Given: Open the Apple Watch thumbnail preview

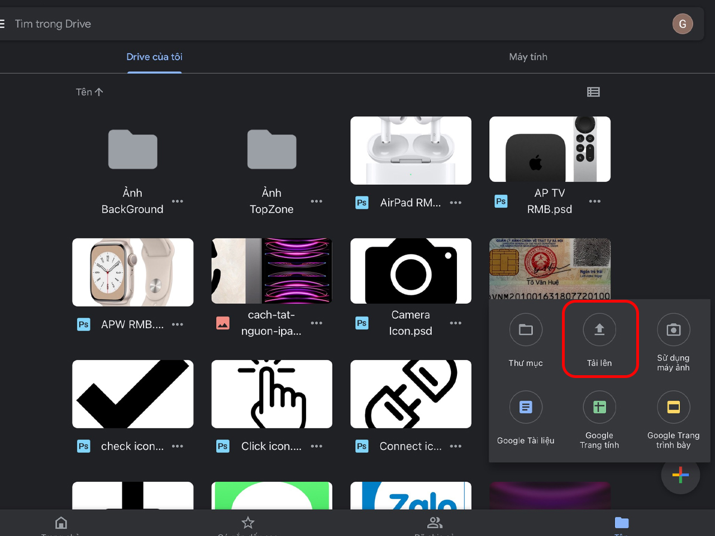Looking at the screenshot, I should click(x=133, y=272).
